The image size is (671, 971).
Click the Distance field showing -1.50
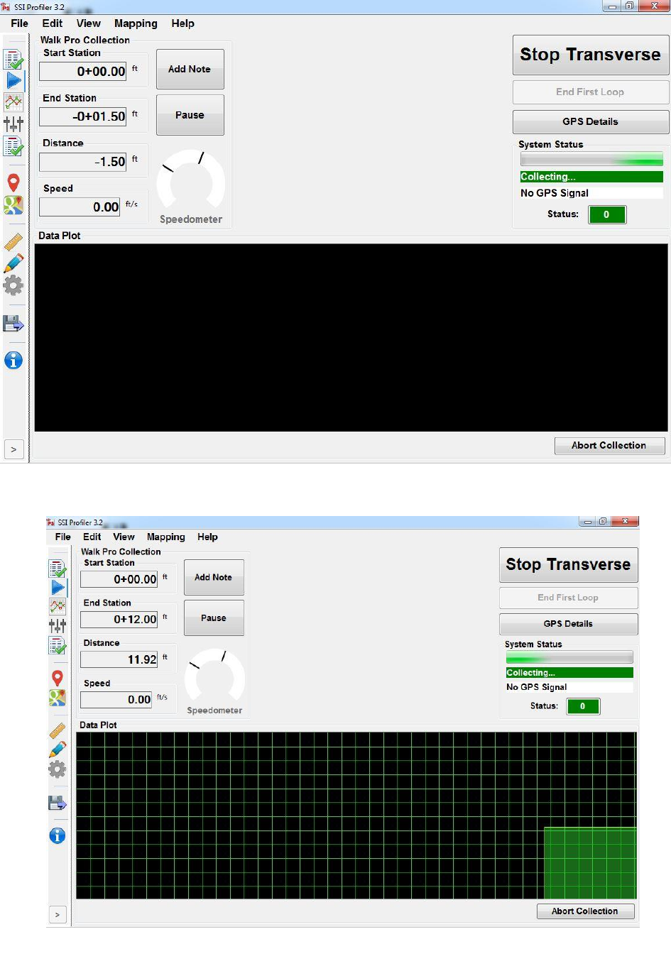82,162
